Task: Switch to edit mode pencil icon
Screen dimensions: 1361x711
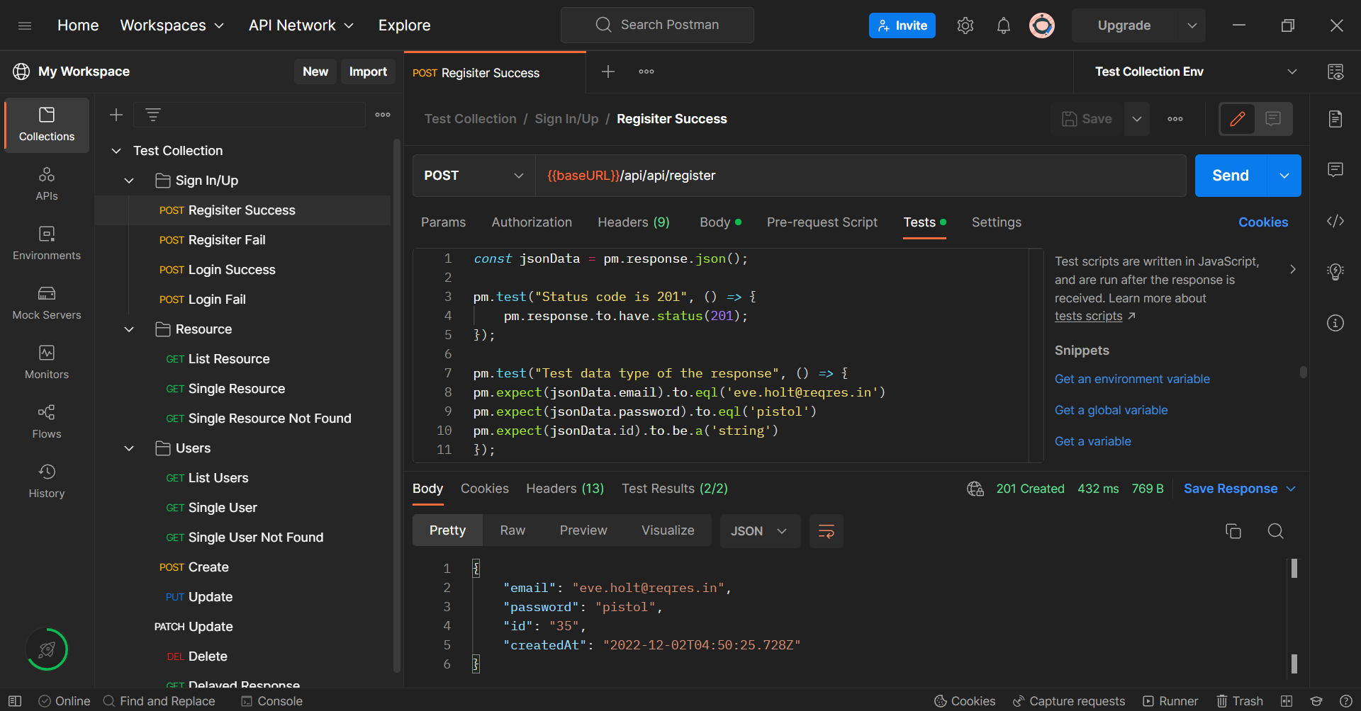Action: pos(1238,119)
